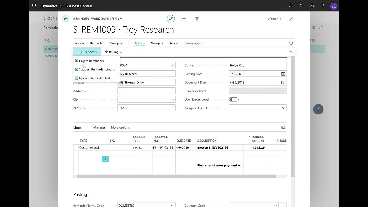
Task: Go back with the arrow button
Action: tap(66, 19)
